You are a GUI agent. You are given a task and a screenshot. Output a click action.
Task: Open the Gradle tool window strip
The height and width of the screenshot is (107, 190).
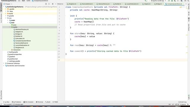tap(189, 7)
